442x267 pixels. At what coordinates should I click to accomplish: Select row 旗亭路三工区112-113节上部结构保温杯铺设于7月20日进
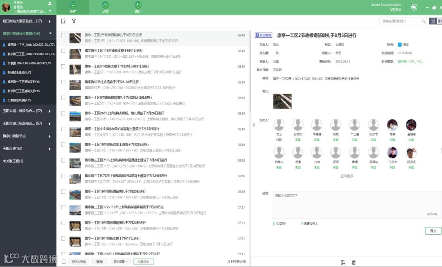coord(153,210)
